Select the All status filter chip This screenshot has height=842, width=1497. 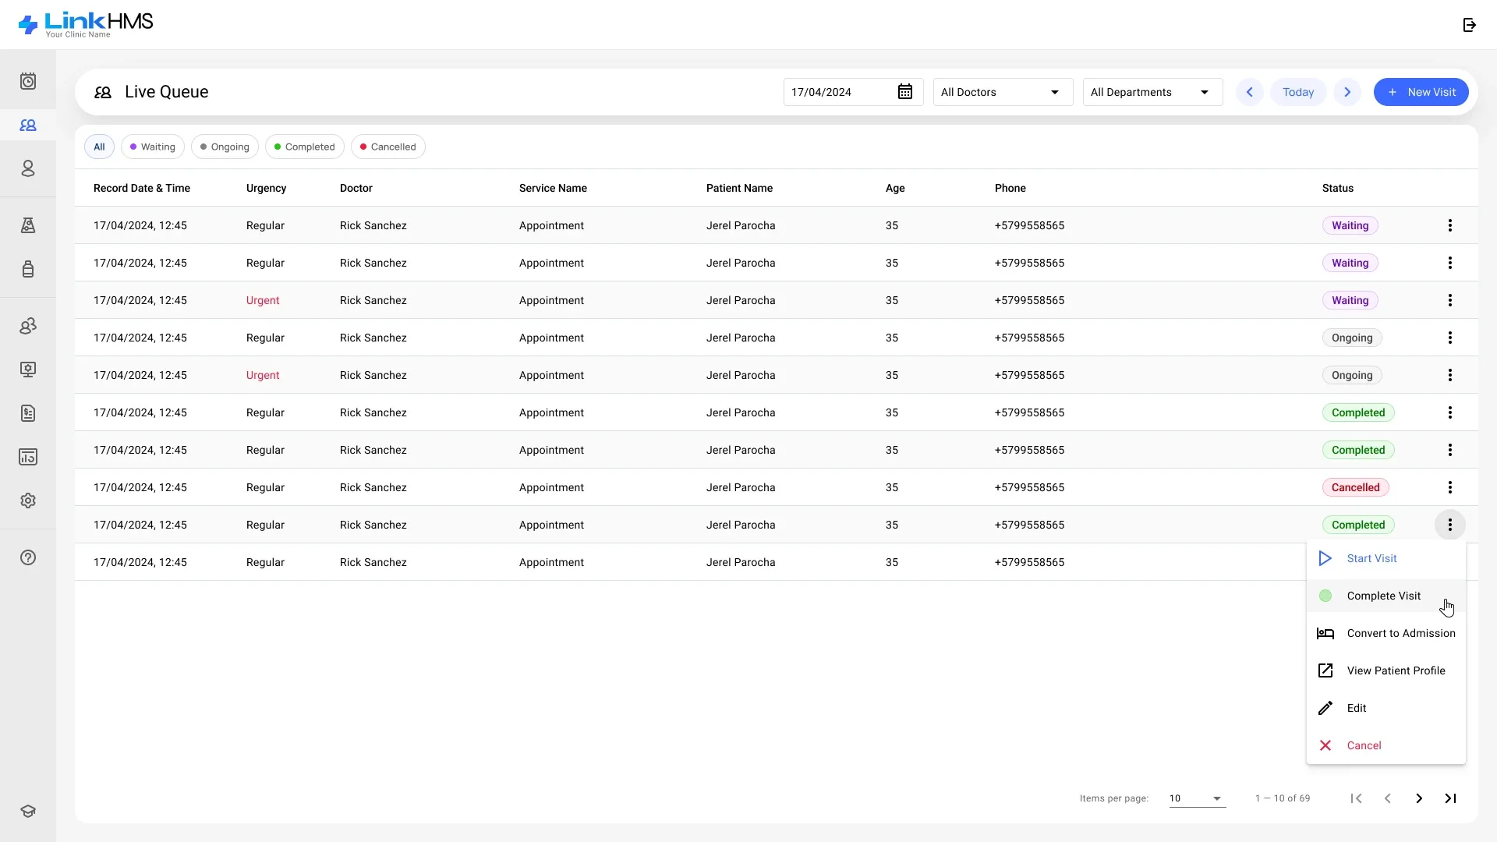(x=99, y=147)
